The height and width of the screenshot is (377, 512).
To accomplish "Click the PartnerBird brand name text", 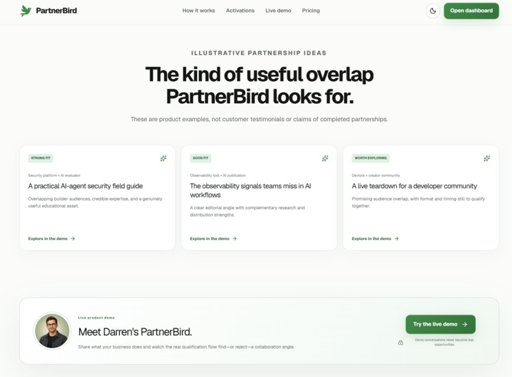I will click(57, 11).
